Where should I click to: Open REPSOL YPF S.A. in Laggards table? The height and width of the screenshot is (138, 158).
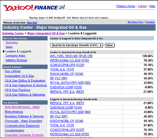click(x=63, y=103)
